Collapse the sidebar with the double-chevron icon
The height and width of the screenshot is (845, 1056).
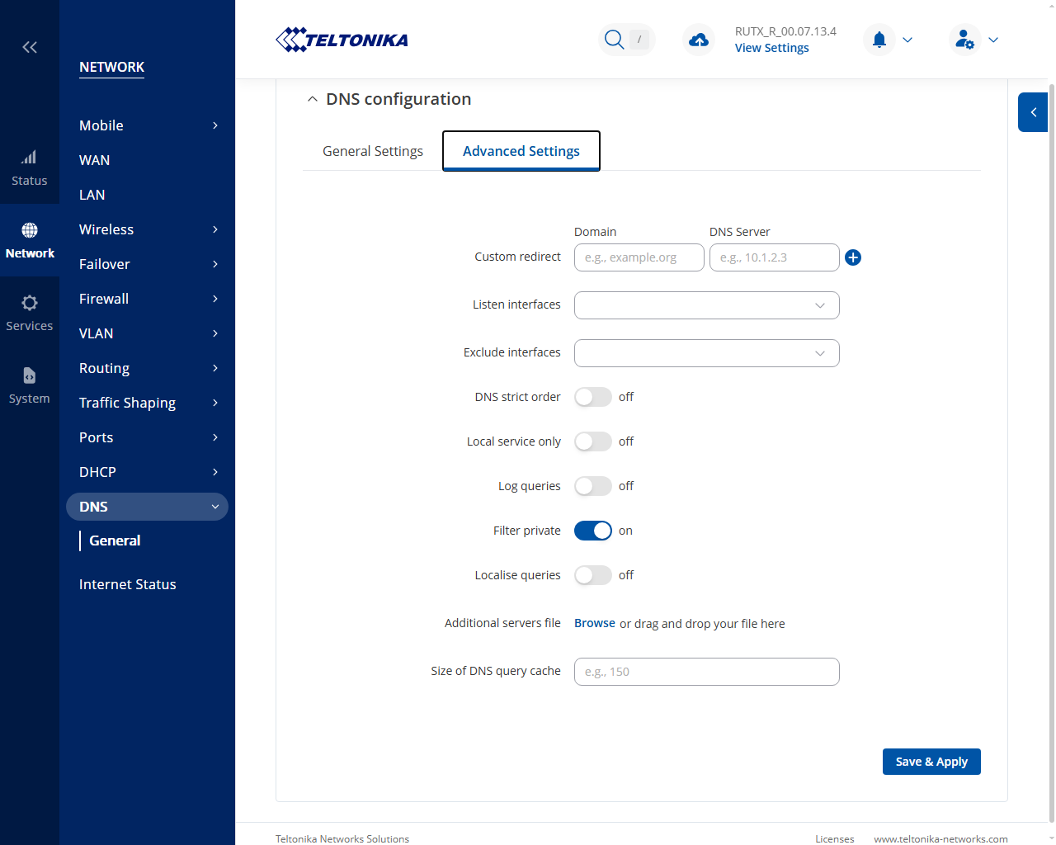point(30,47)
